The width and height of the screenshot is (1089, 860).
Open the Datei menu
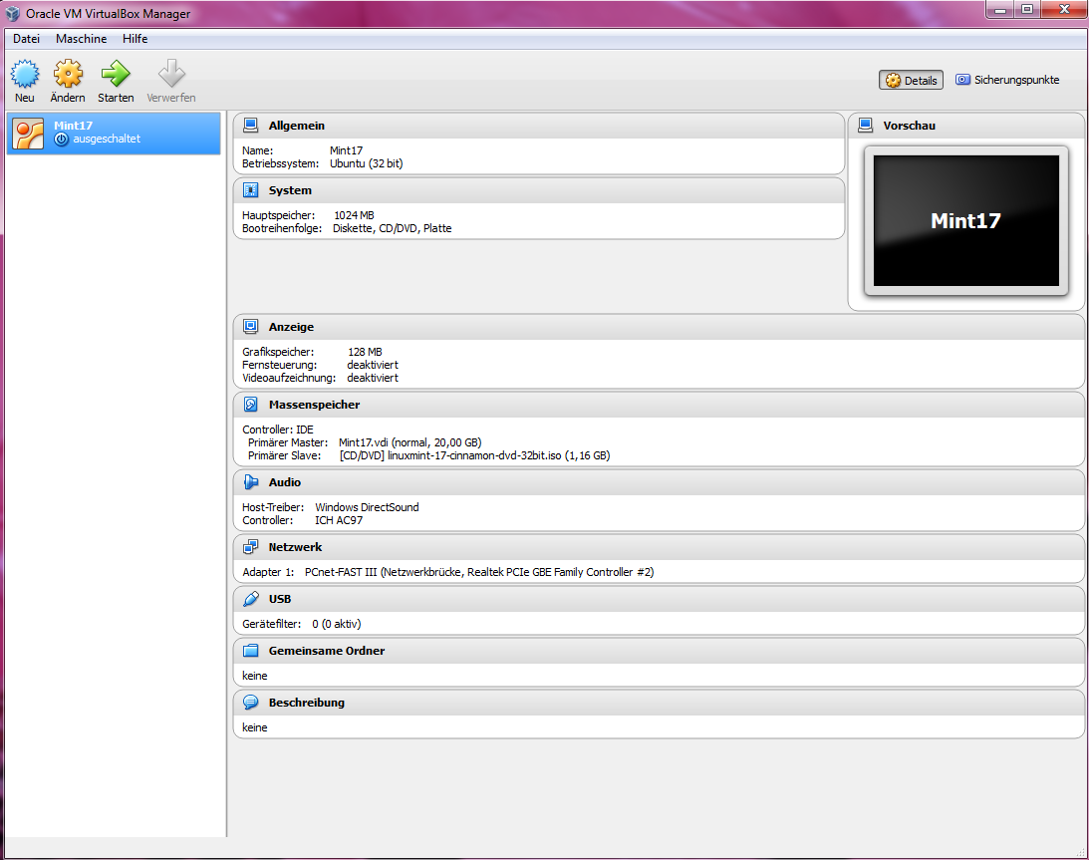pyautogui.click(x=26, y=39)
